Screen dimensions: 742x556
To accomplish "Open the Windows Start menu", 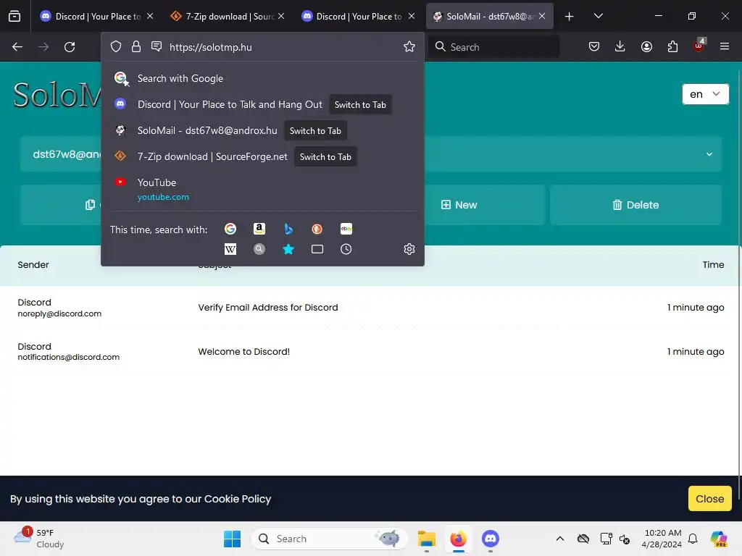I will coord(232,539).
